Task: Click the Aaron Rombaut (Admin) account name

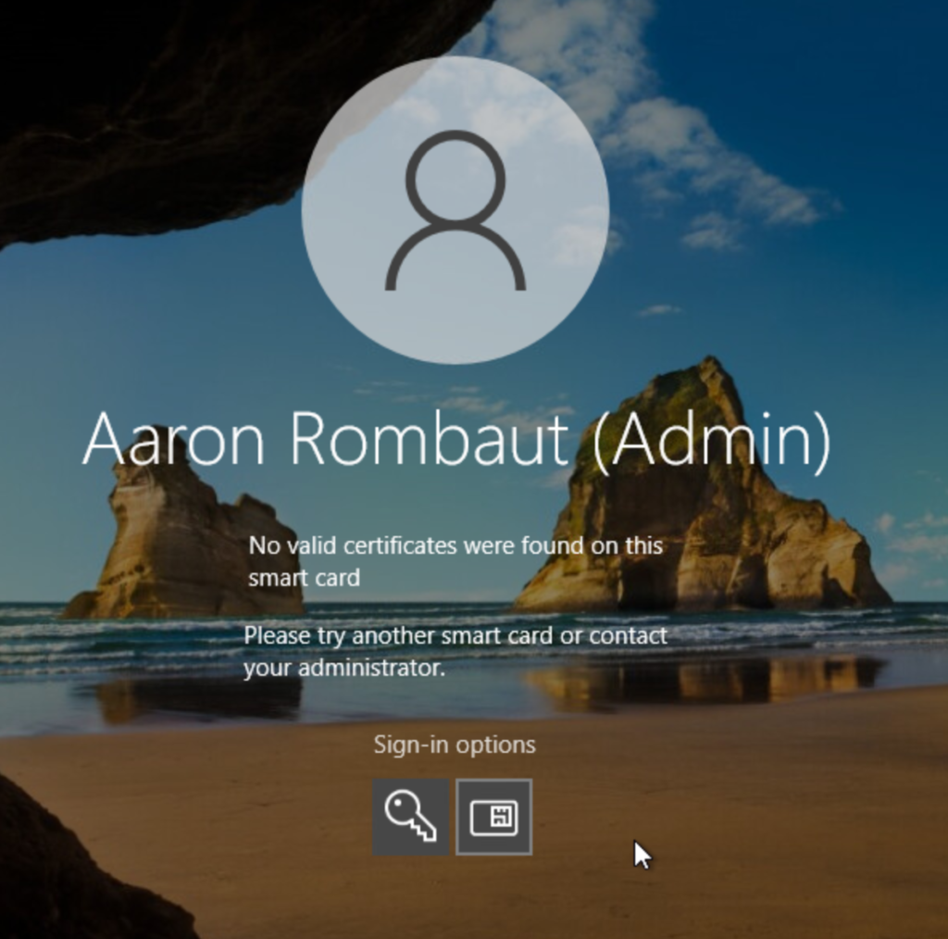Action: 455,439
